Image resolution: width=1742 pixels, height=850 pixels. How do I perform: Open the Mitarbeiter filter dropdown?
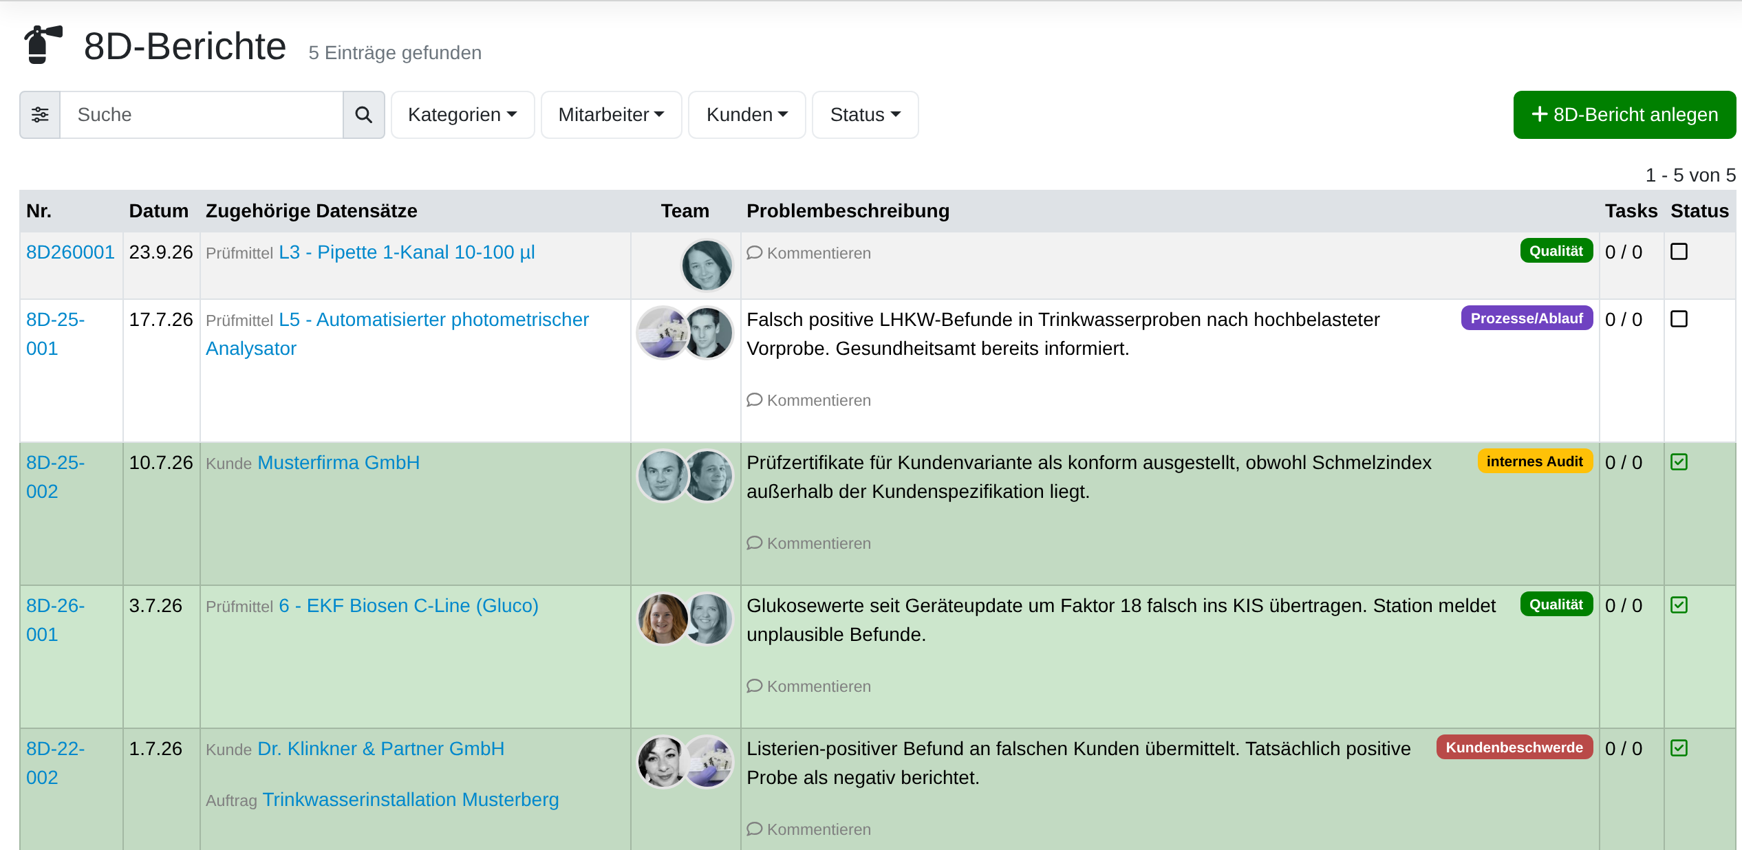[611, 115]
